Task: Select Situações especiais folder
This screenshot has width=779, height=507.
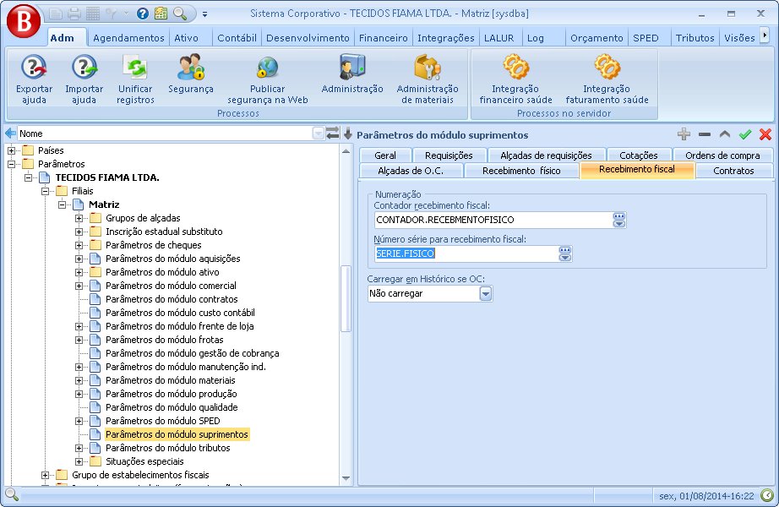Action: pos(144,461)
